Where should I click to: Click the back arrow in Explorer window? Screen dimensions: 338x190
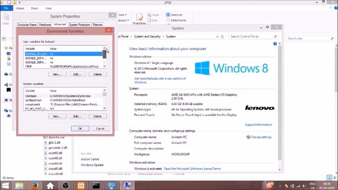pyautogui.click(x=4, y=39)
